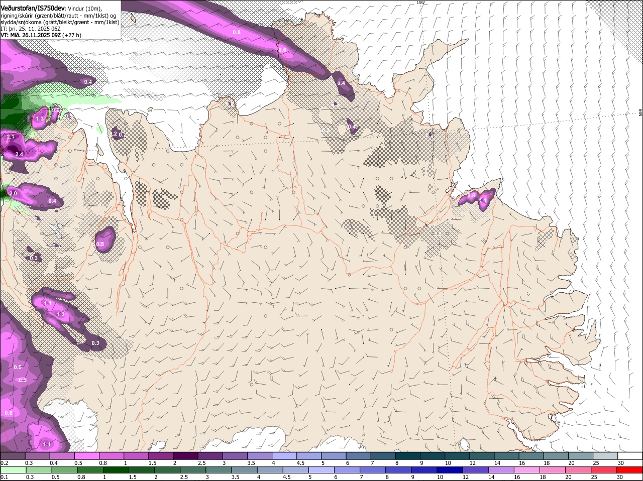
Task: Click upper legend swatch starting at 6
Action: 358,455
